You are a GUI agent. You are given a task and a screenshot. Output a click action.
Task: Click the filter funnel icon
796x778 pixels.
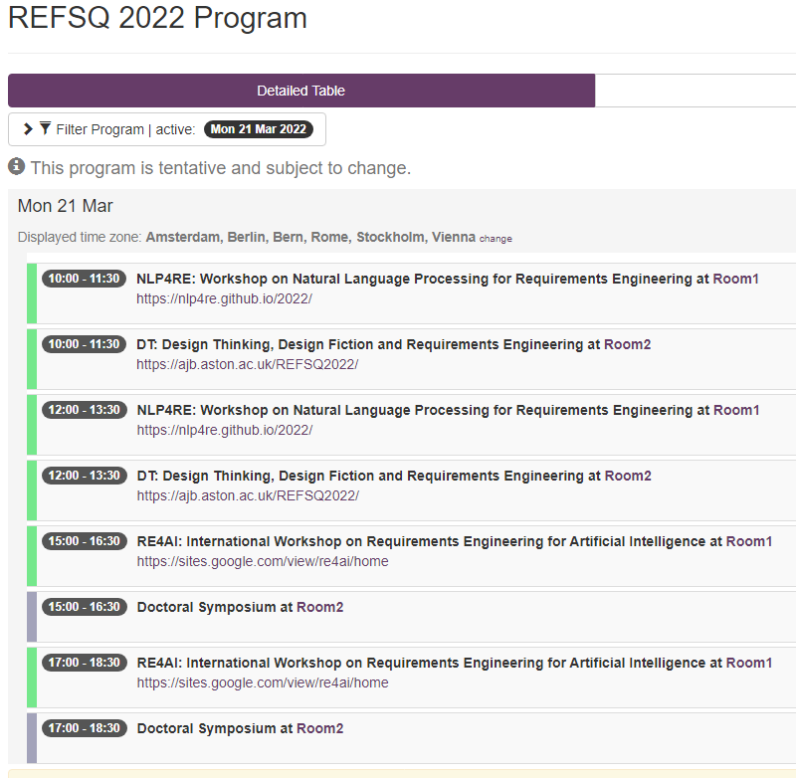[45, 128]
